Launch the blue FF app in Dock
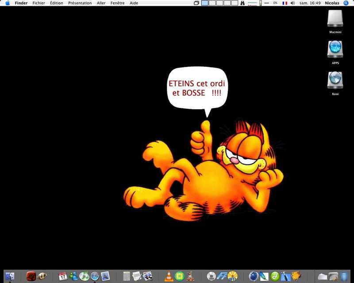The image size is (354, 283). point(222,276)
